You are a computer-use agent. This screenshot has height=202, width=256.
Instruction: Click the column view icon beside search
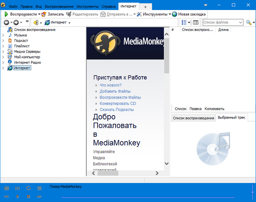click(x=196, y=22)
